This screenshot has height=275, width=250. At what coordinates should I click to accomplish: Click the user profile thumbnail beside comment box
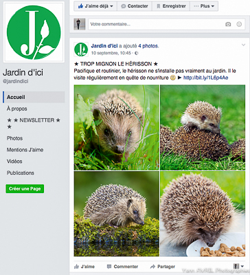80,24
